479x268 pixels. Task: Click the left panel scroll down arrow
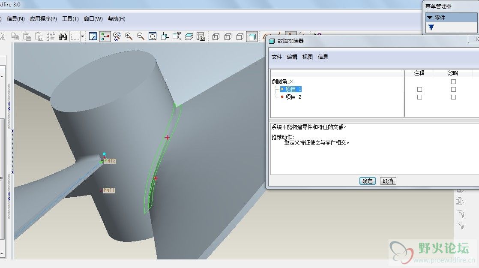coord(2,253)
